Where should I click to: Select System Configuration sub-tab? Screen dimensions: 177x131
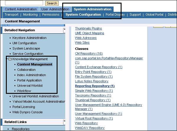coord(83,14)
